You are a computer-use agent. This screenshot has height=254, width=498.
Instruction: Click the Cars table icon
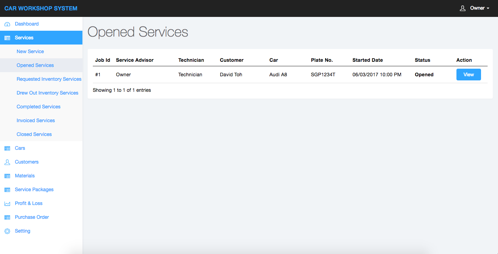(x=7, y=148)
